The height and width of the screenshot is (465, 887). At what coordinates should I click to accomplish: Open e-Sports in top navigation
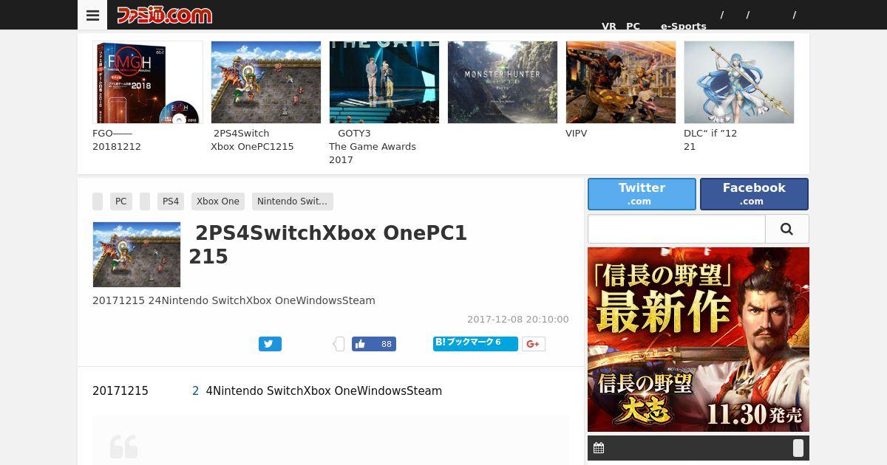[684, 26]
